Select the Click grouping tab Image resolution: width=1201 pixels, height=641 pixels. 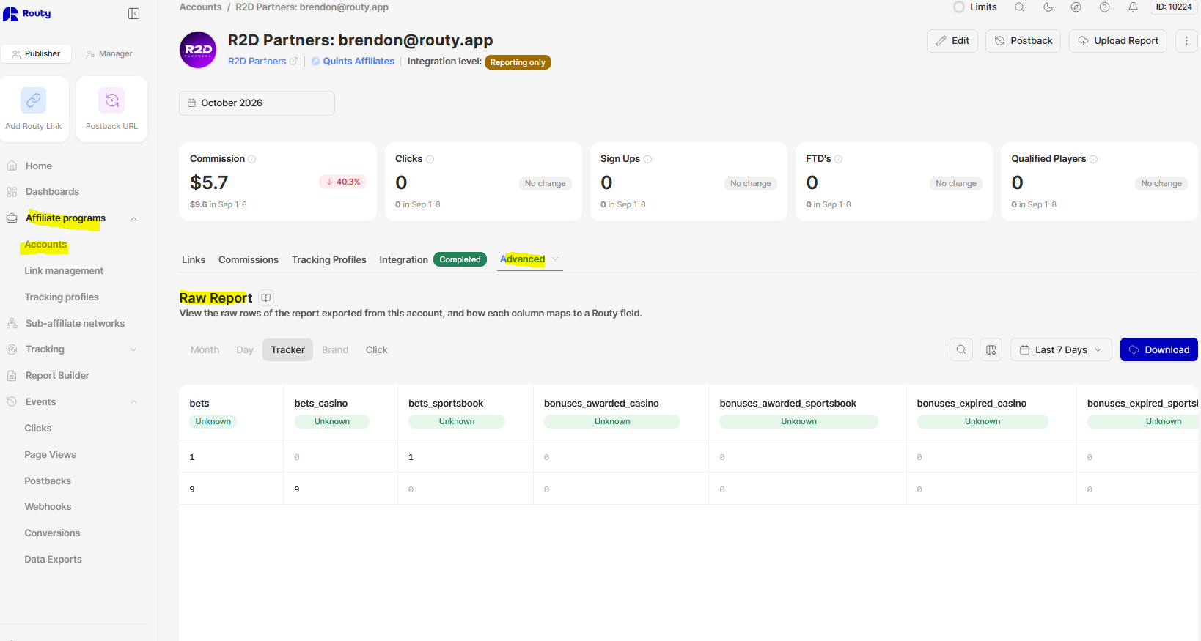coord(377,350)
